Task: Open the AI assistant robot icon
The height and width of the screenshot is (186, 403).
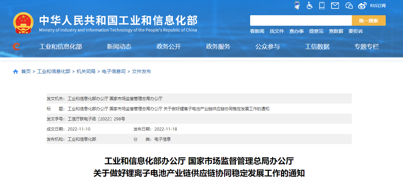Action: coord(297,5)
